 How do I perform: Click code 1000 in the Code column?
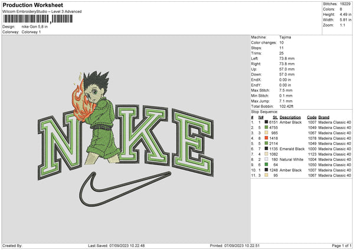pyautogui.click(x=312, y=149)
